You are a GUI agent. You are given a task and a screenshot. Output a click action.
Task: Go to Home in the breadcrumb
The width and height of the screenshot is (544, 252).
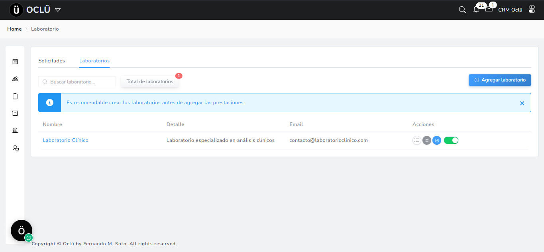(x=14, y=29)
